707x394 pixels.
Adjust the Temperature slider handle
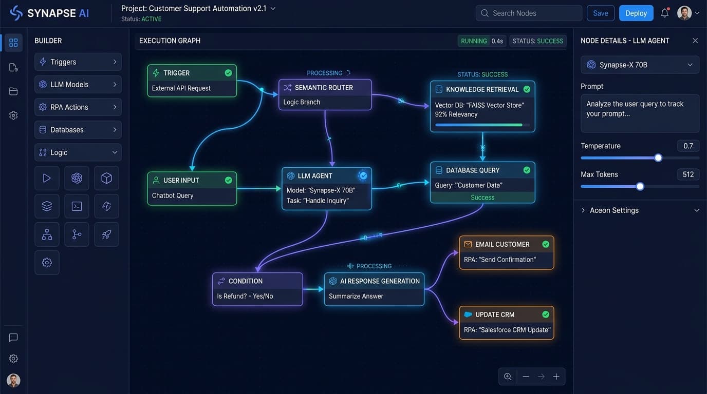658,158
